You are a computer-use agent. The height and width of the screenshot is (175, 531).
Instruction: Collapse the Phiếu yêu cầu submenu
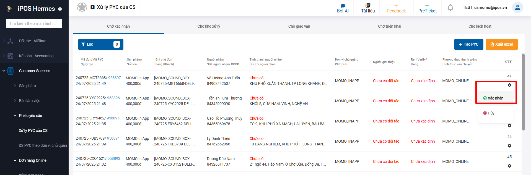(x=15, y=116)
